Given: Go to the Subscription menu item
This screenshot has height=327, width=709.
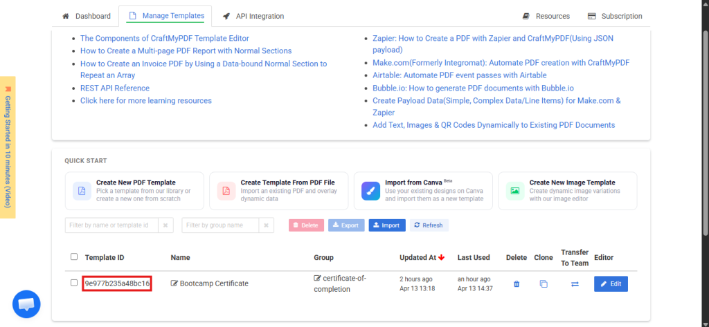Looking at the screenshot, I should (x=615, y=16).
